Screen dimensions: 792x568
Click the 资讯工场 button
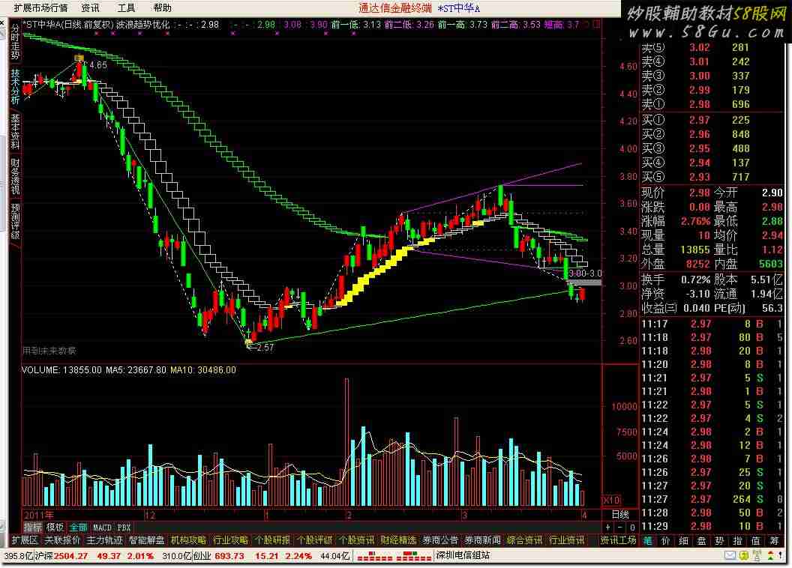click(x=618, y=540)
